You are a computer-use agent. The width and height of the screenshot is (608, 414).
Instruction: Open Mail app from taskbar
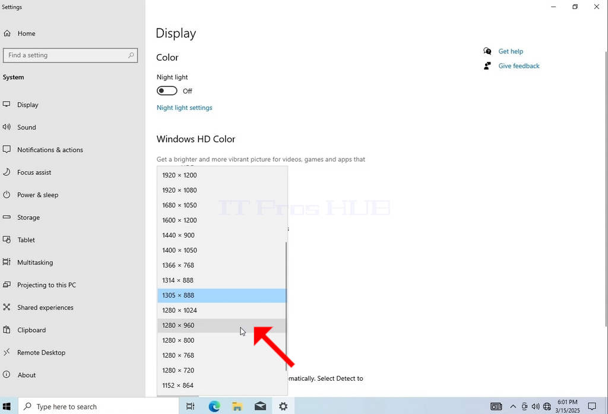click(261, 406)
